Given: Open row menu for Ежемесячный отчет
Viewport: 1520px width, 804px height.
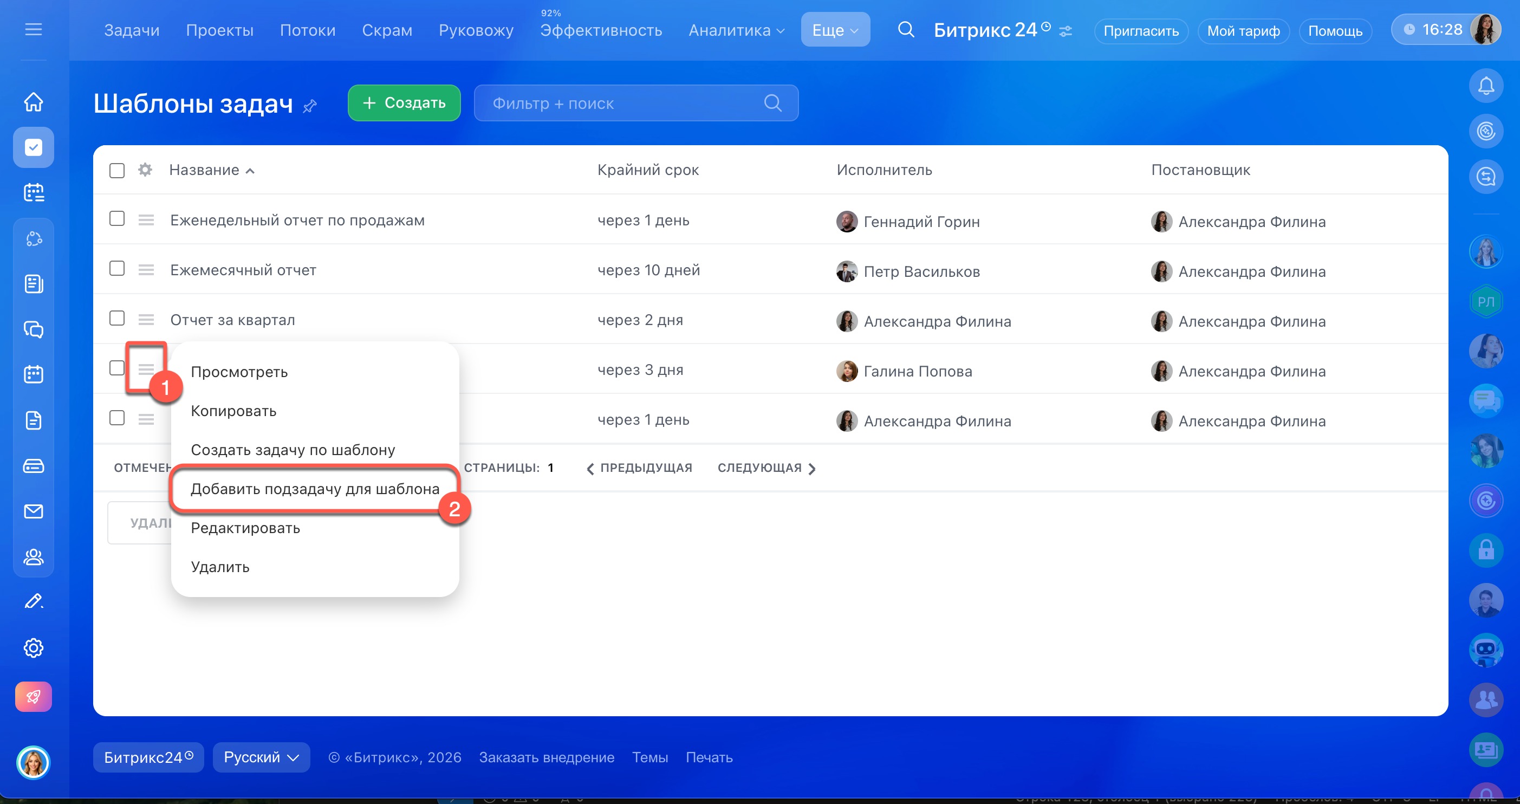Looking at the screenshot, I should point(146,270).
